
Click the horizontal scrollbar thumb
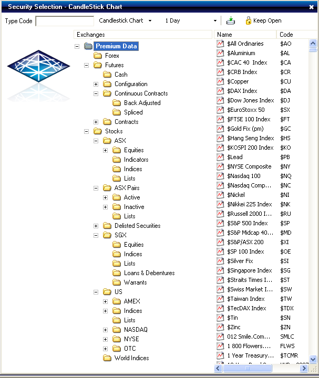point(248,369)
